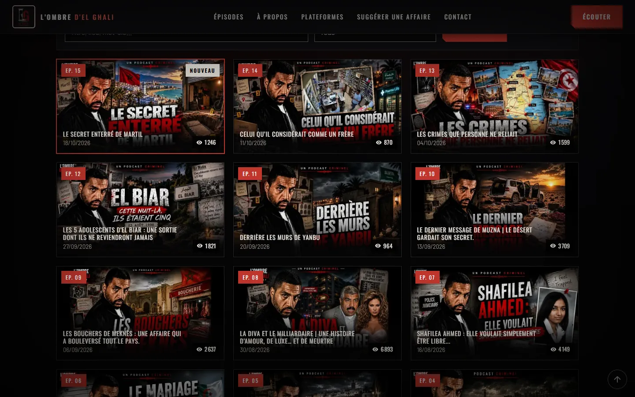The height and width of the screenshot is (397, 635).
Task: Click the NOUVEAU badge on episode 15
Action: point(202,71)
